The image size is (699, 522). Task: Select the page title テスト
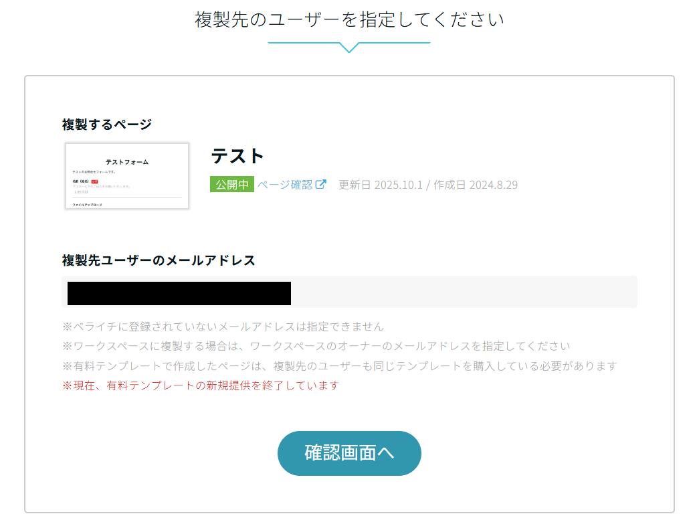(237, 156)
